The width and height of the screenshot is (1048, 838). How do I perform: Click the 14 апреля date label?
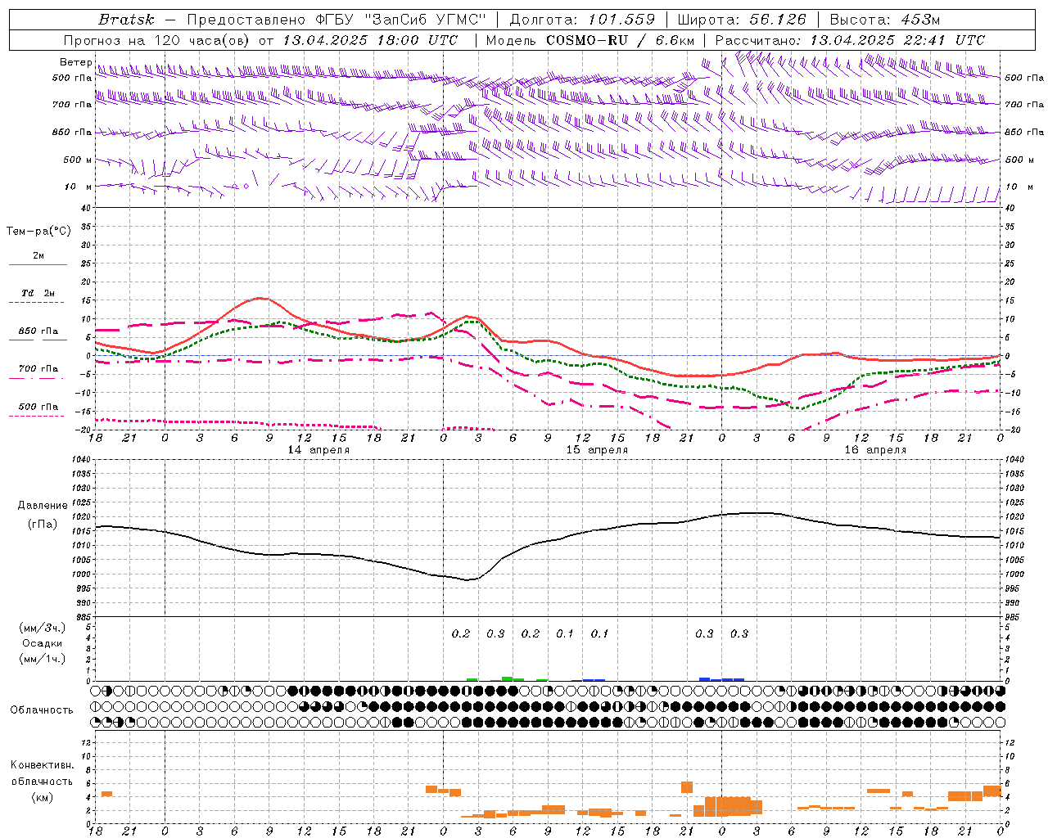click(x=318, y=450)
